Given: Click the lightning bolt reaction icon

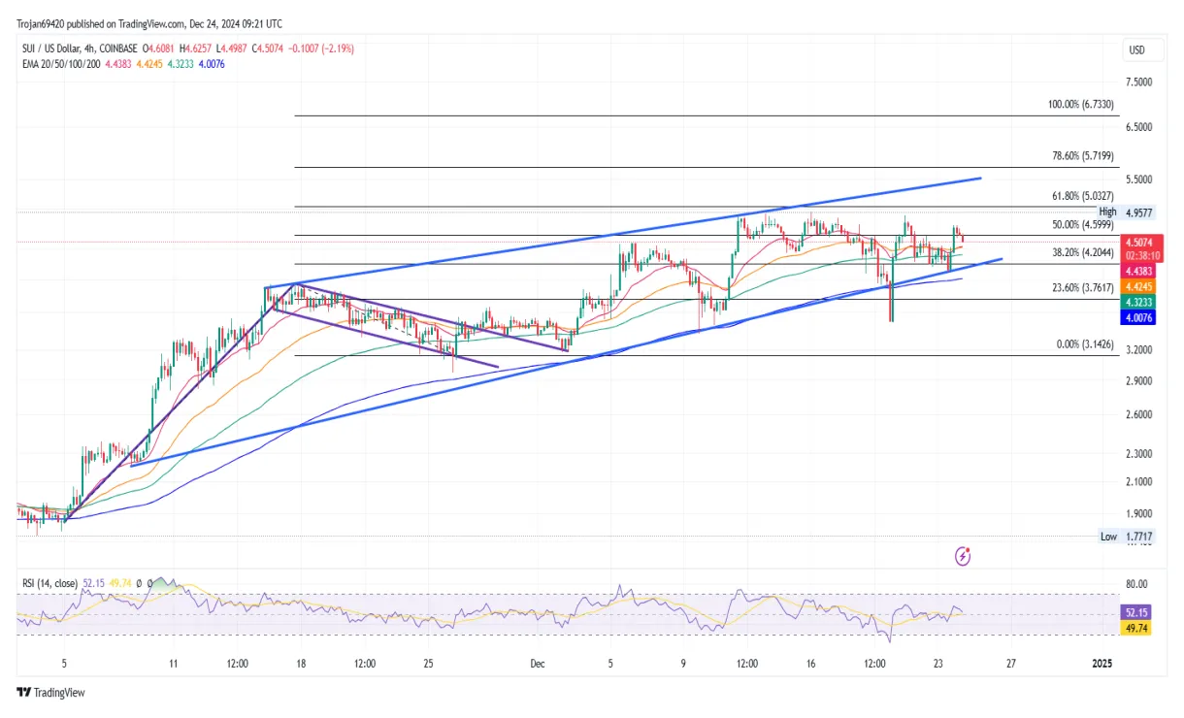Looking at the screenshot, I should (963, 556).
